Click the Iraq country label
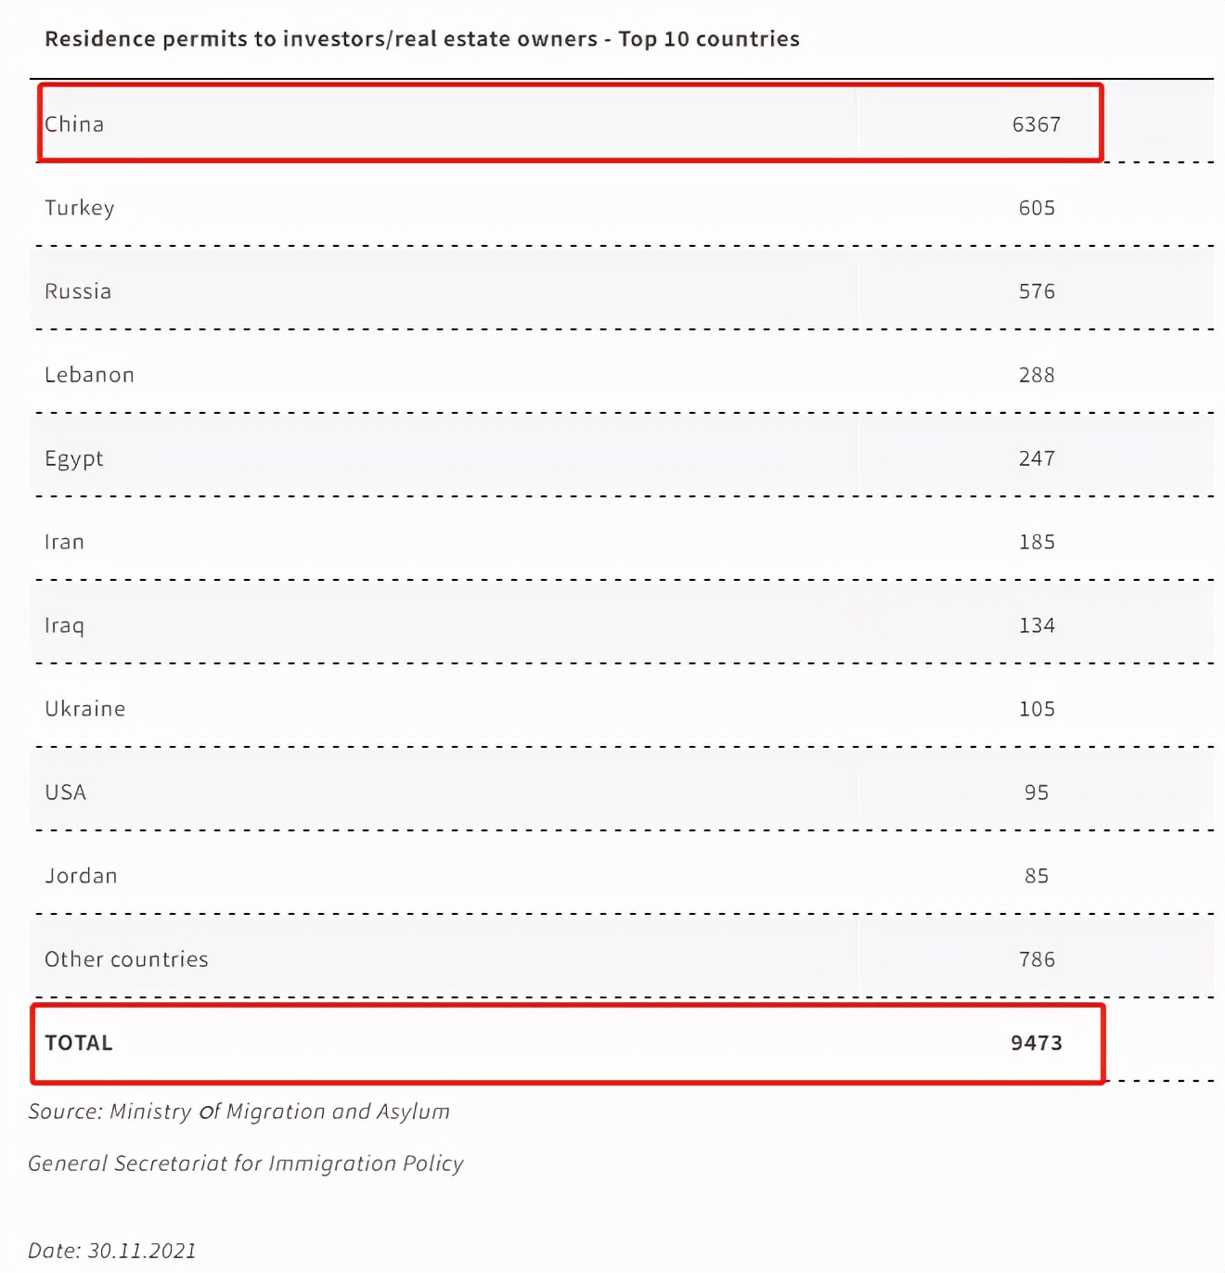1225x1273 pixels. (65, 625)
